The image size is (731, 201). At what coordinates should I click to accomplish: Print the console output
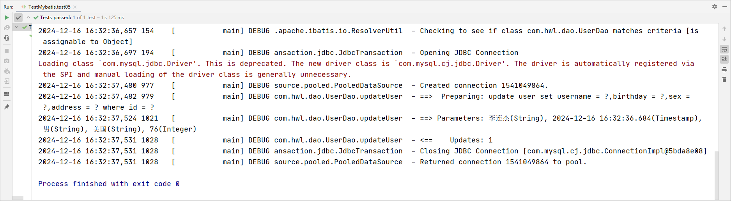click(x=724, y=69)
